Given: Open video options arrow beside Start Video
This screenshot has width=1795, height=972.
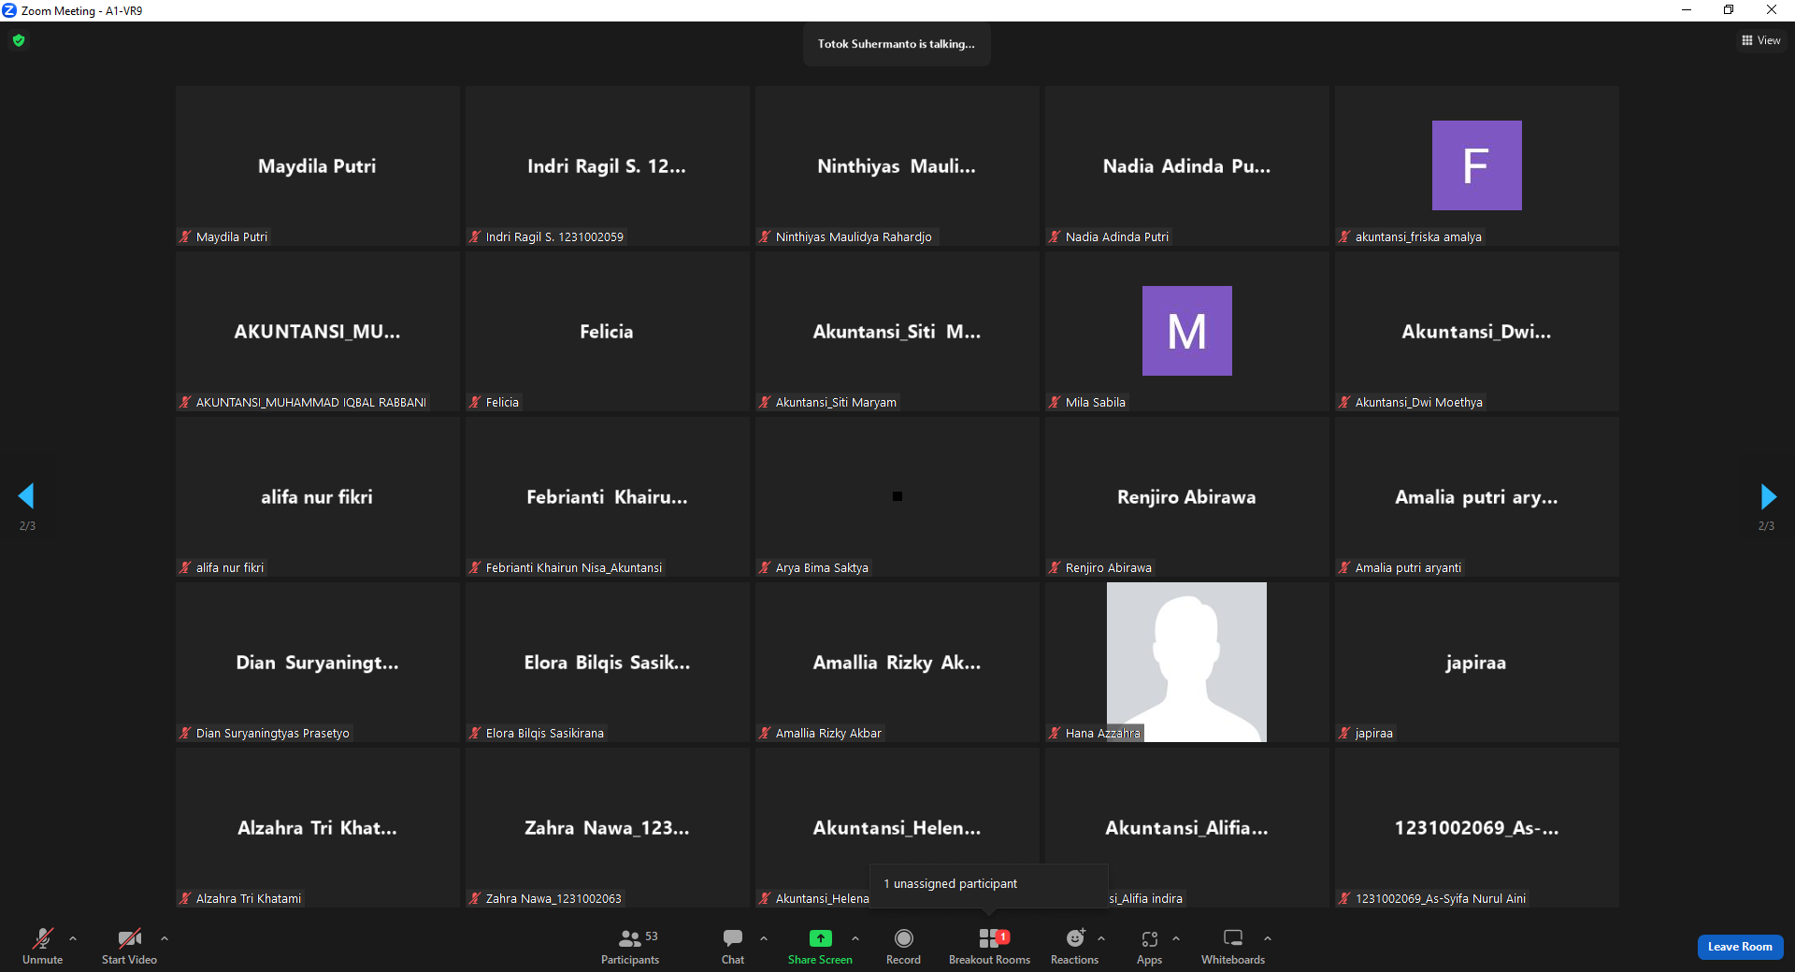Looking at the screenshot, I should pyautogui.click(x=165, y=938).
